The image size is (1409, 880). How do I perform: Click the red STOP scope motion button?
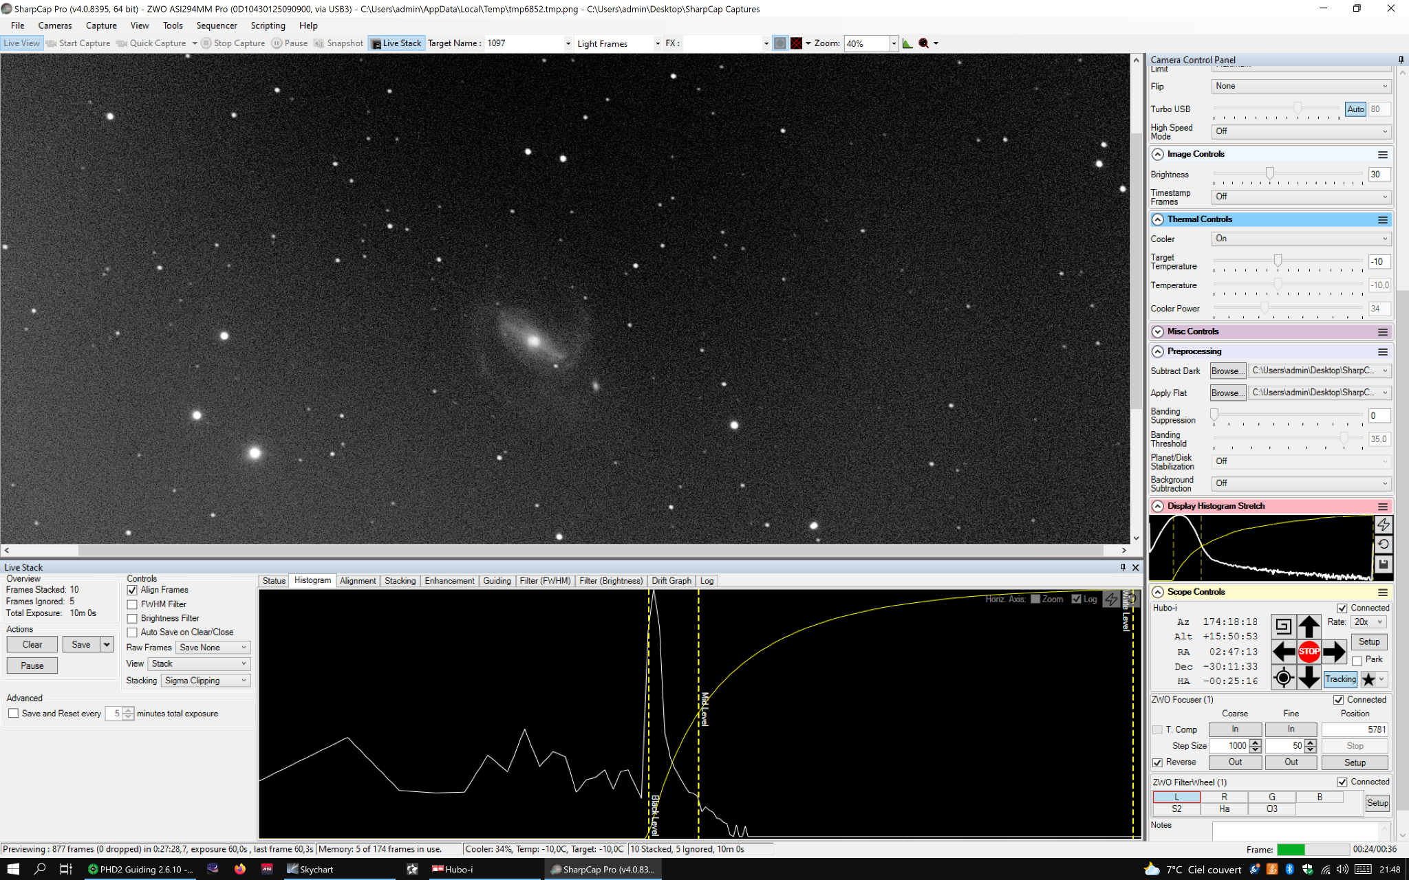click(1309, 651)
